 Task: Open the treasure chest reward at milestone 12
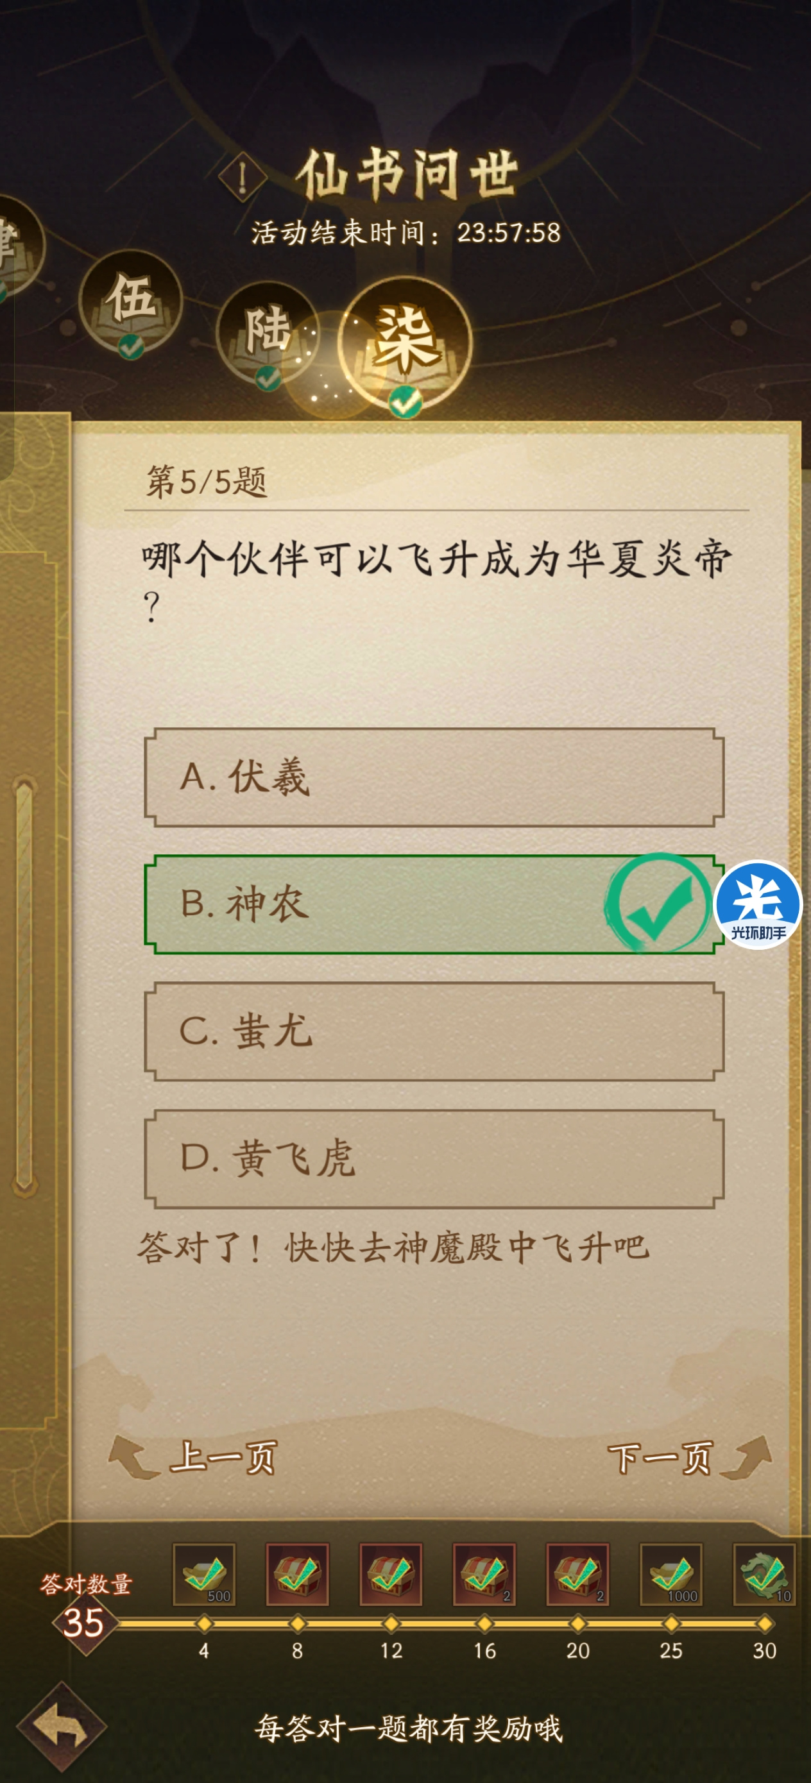pyautogui.click(x=391, y=1573)
